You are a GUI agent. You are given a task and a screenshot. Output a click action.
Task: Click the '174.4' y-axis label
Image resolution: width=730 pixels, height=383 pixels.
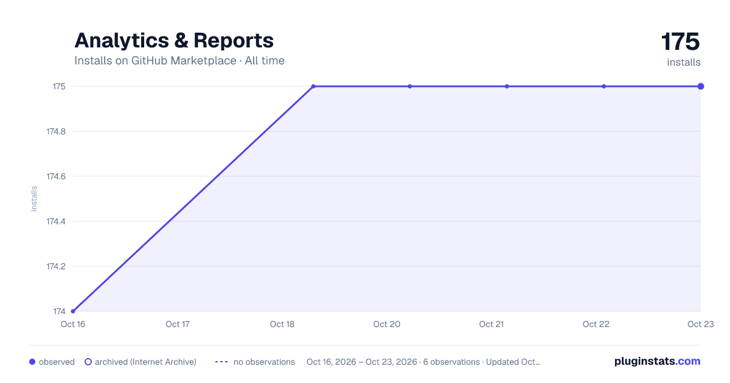(56, 221)
